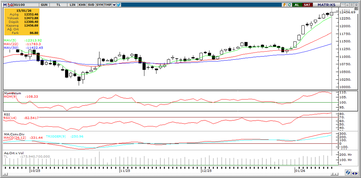
Task: Toggle LIN linear scale mode
Action: point(73,5)
